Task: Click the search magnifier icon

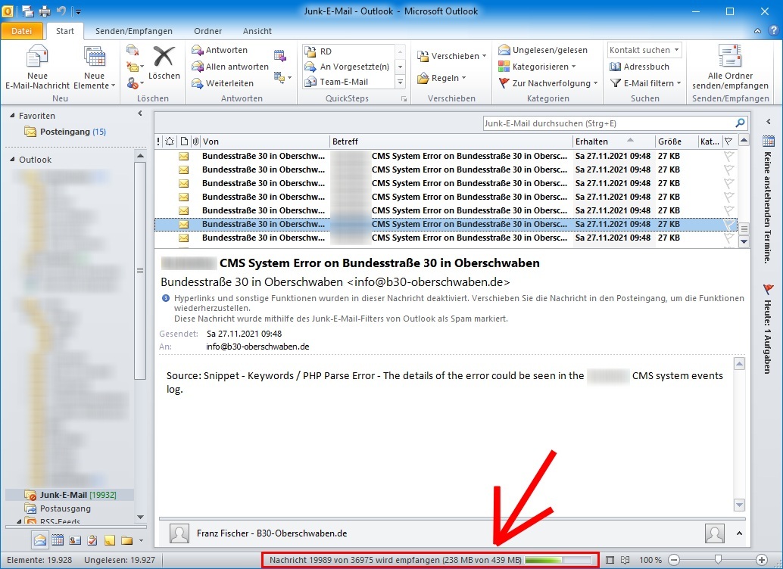Action: 740,123
